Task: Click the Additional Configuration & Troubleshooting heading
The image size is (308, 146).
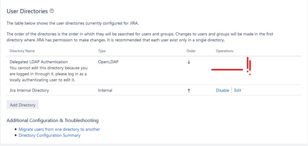Action: click(52, 120)
